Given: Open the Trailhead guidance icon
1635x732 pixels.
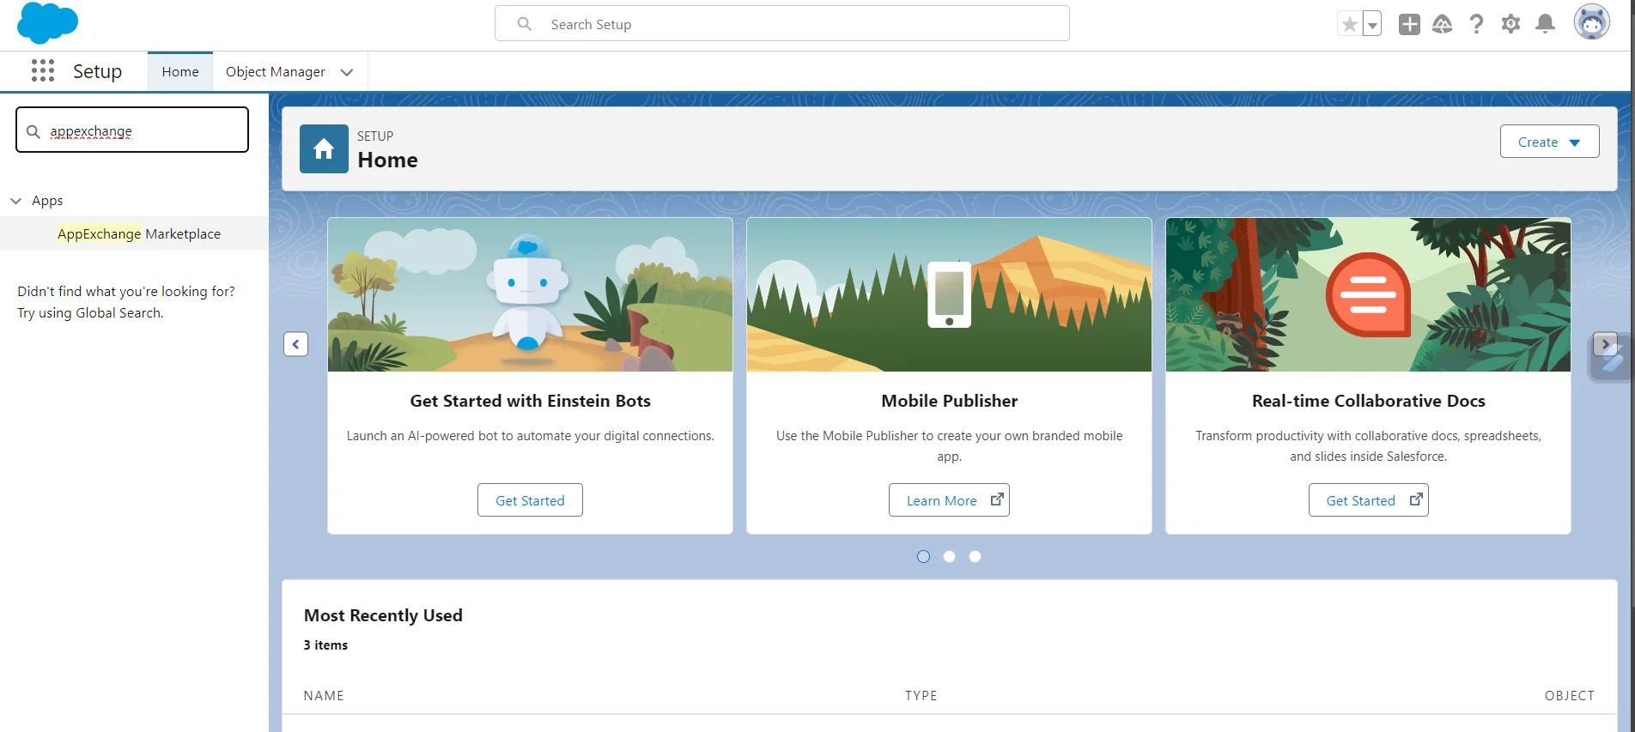Looking at the screenshot, I should click(x=1443, y=24).
